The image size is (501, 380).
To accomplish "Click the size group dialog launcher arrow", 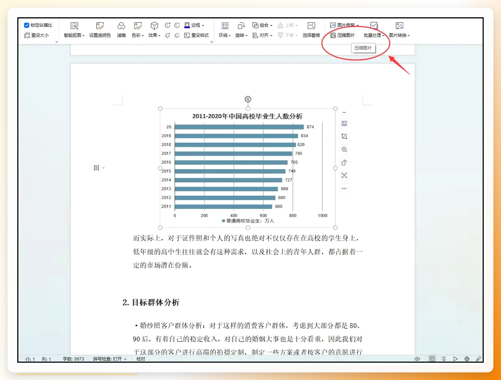I will point(56,41).
